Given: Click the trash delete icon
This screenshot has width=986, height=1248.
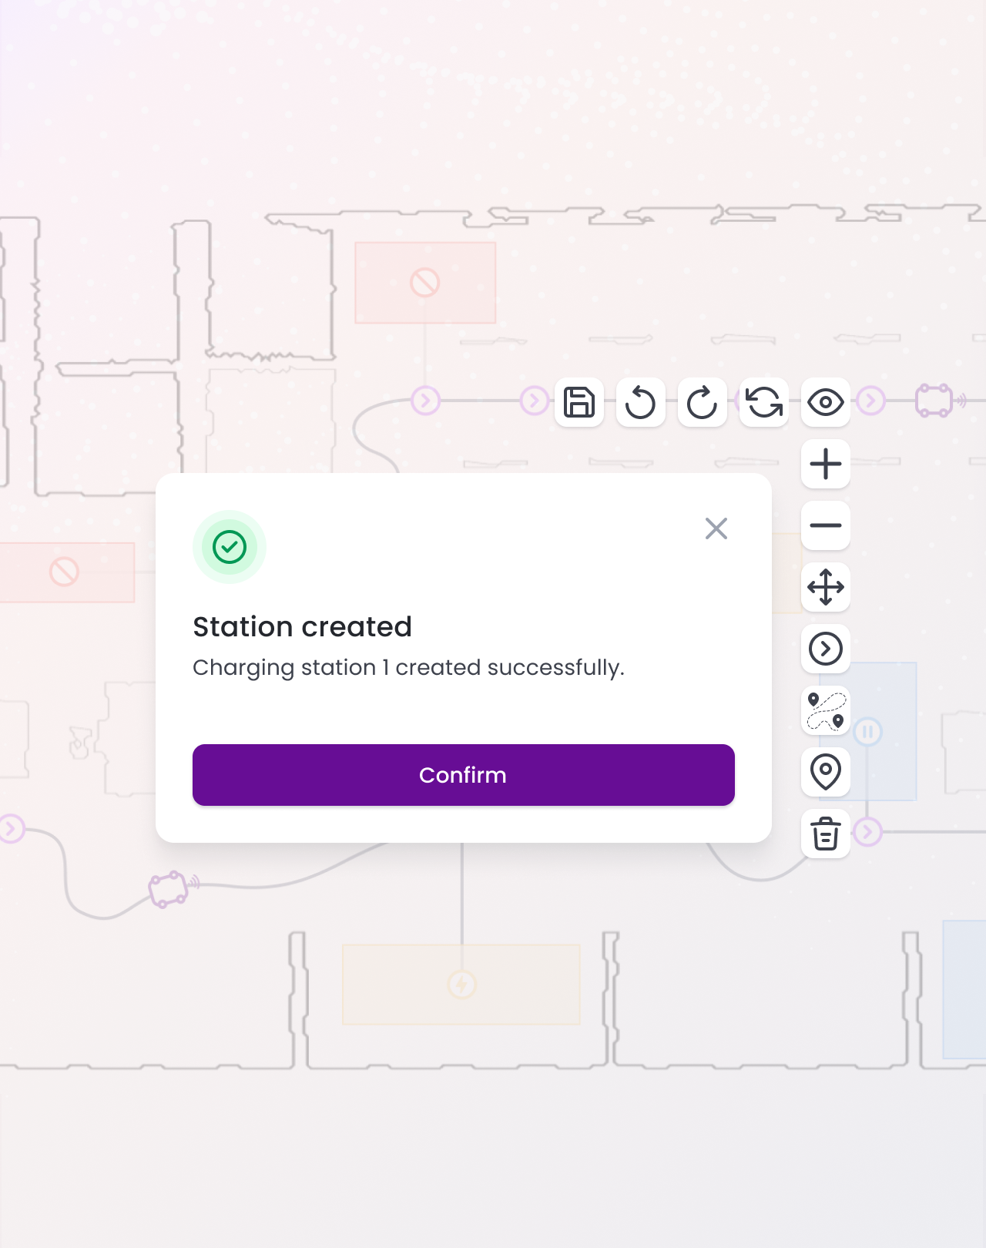Looking at the screenshot, I should click(x=826, y=834).
